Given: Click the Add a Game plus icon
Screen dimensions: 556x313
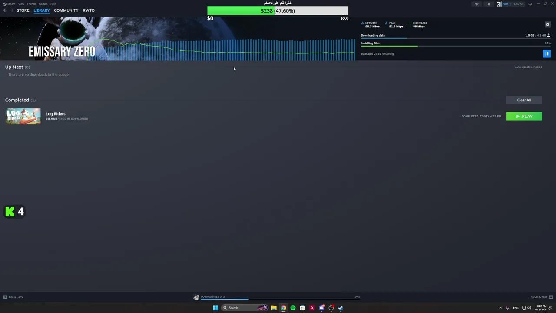Looking at the screenshot, I should pos(5,297).
